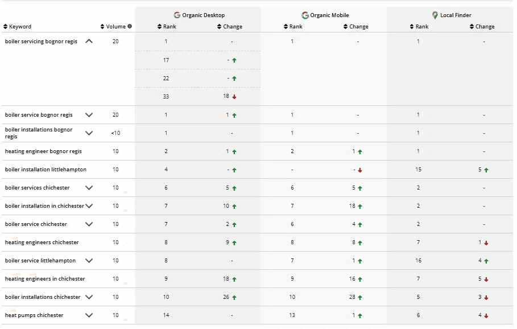Click the Local Finder column header
Screen dimensions: 517x329
coord(455,15)
